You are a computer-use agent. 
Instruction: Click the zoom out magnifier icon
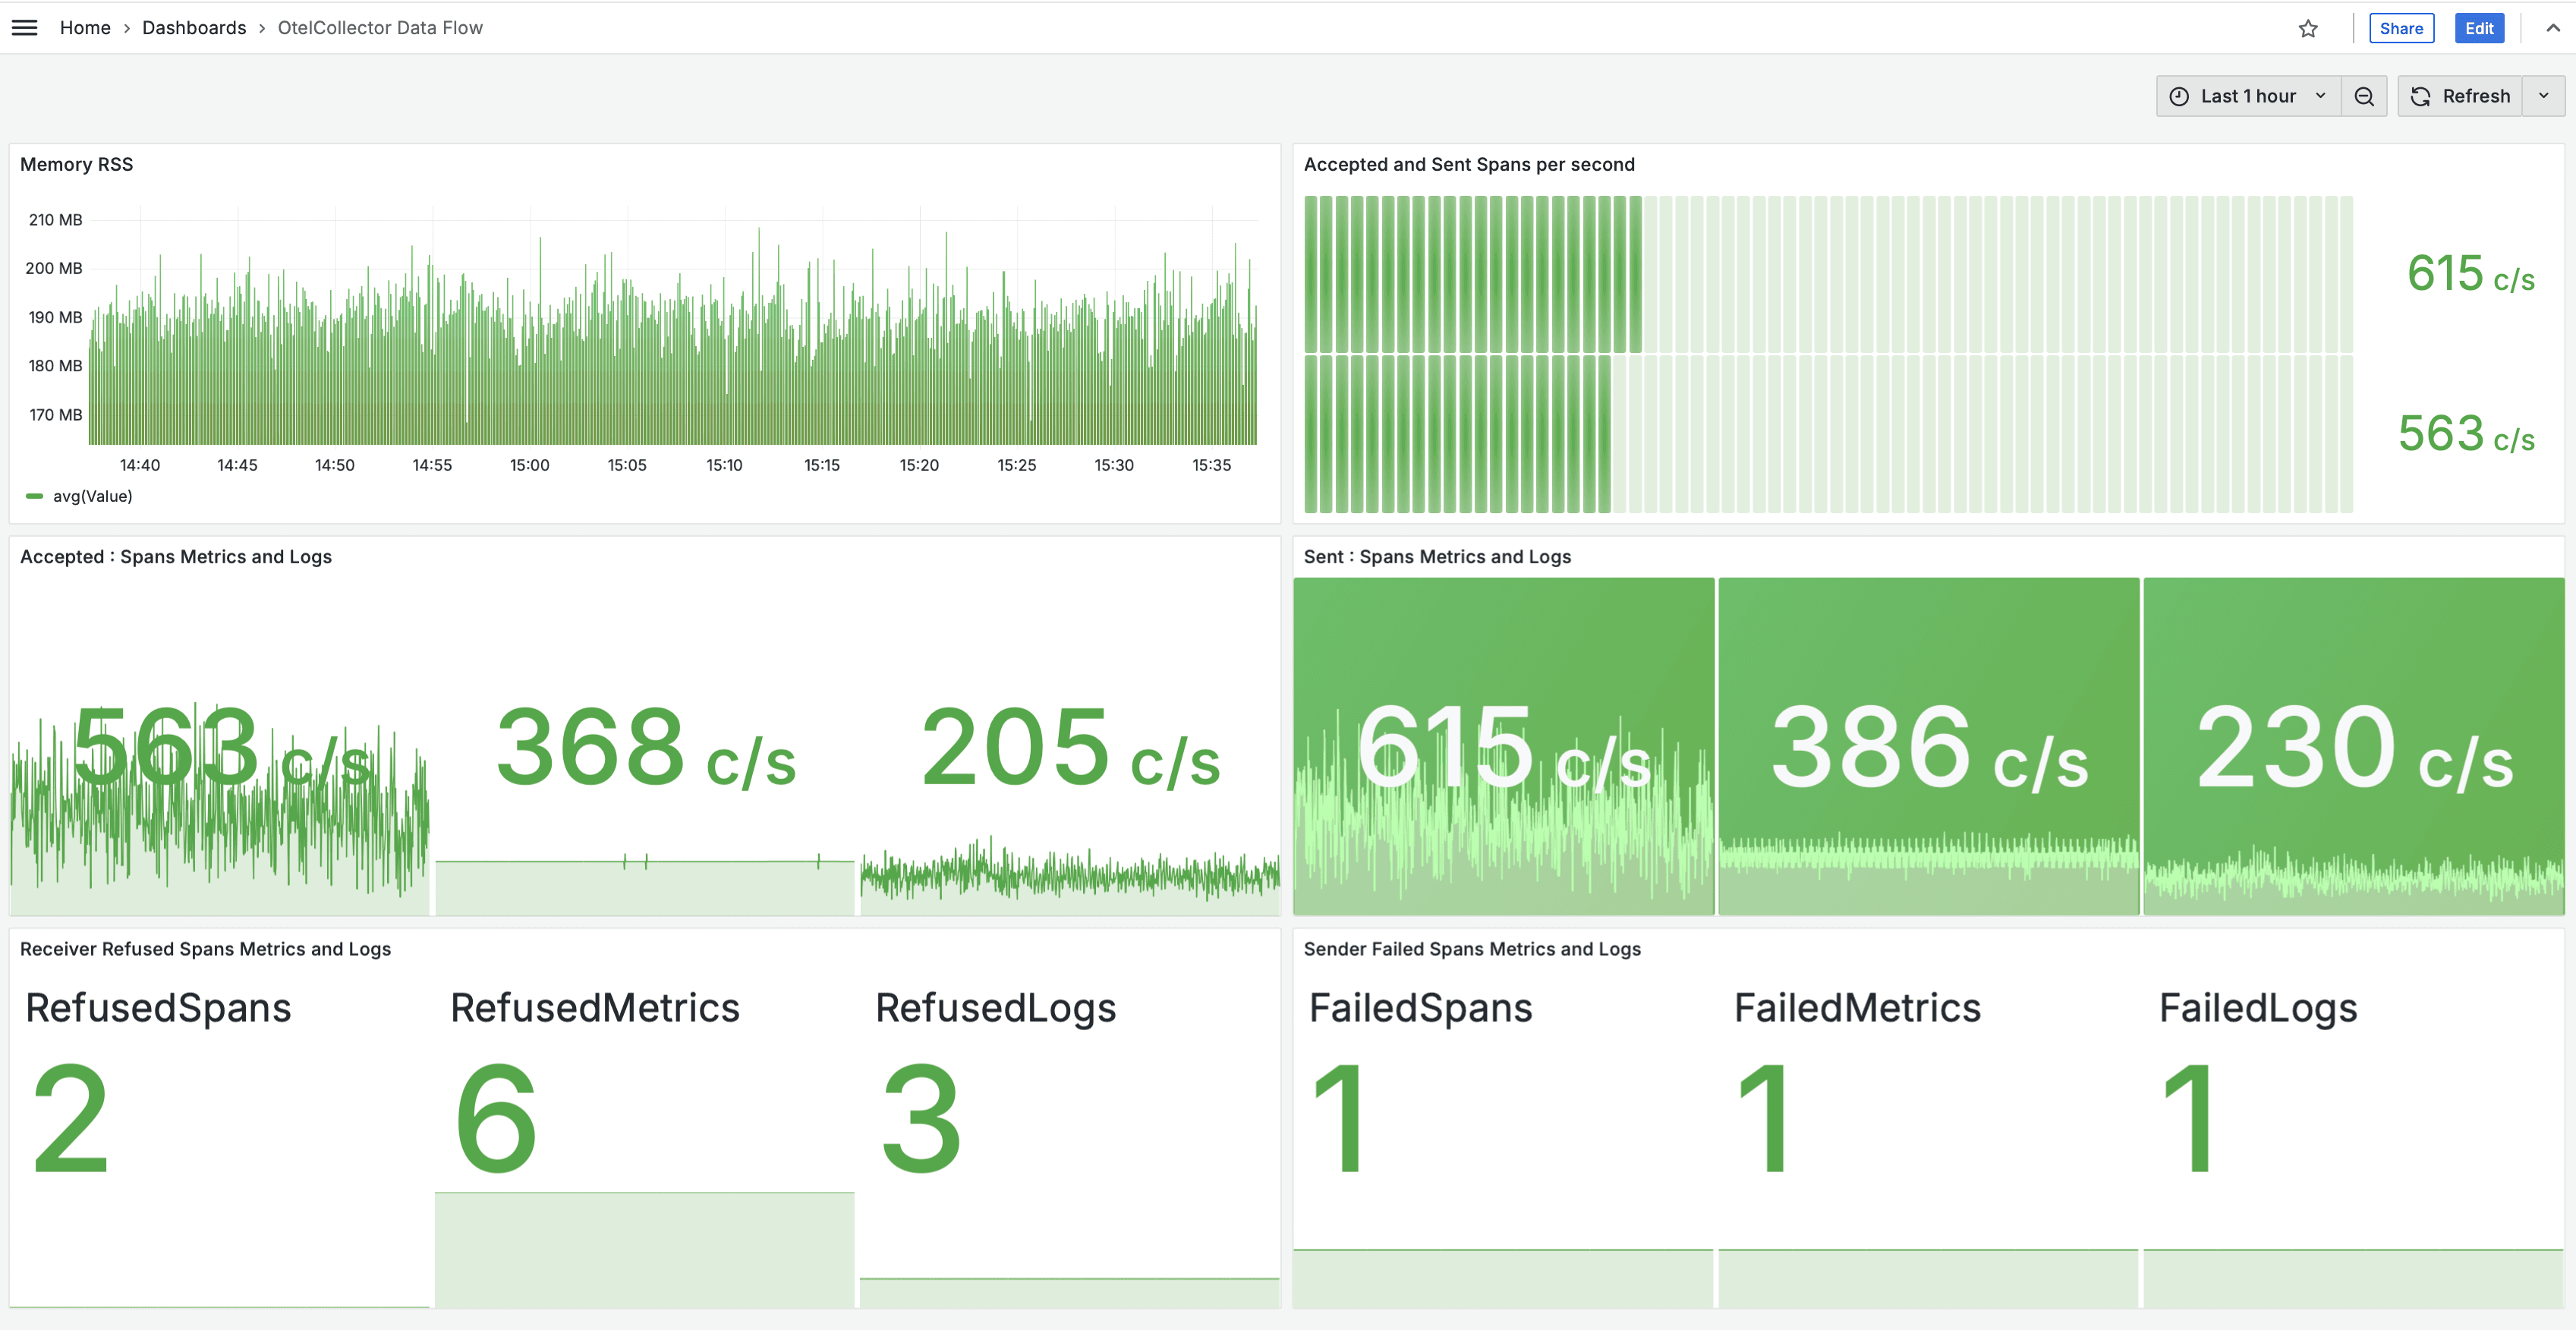pos(2364,95)
